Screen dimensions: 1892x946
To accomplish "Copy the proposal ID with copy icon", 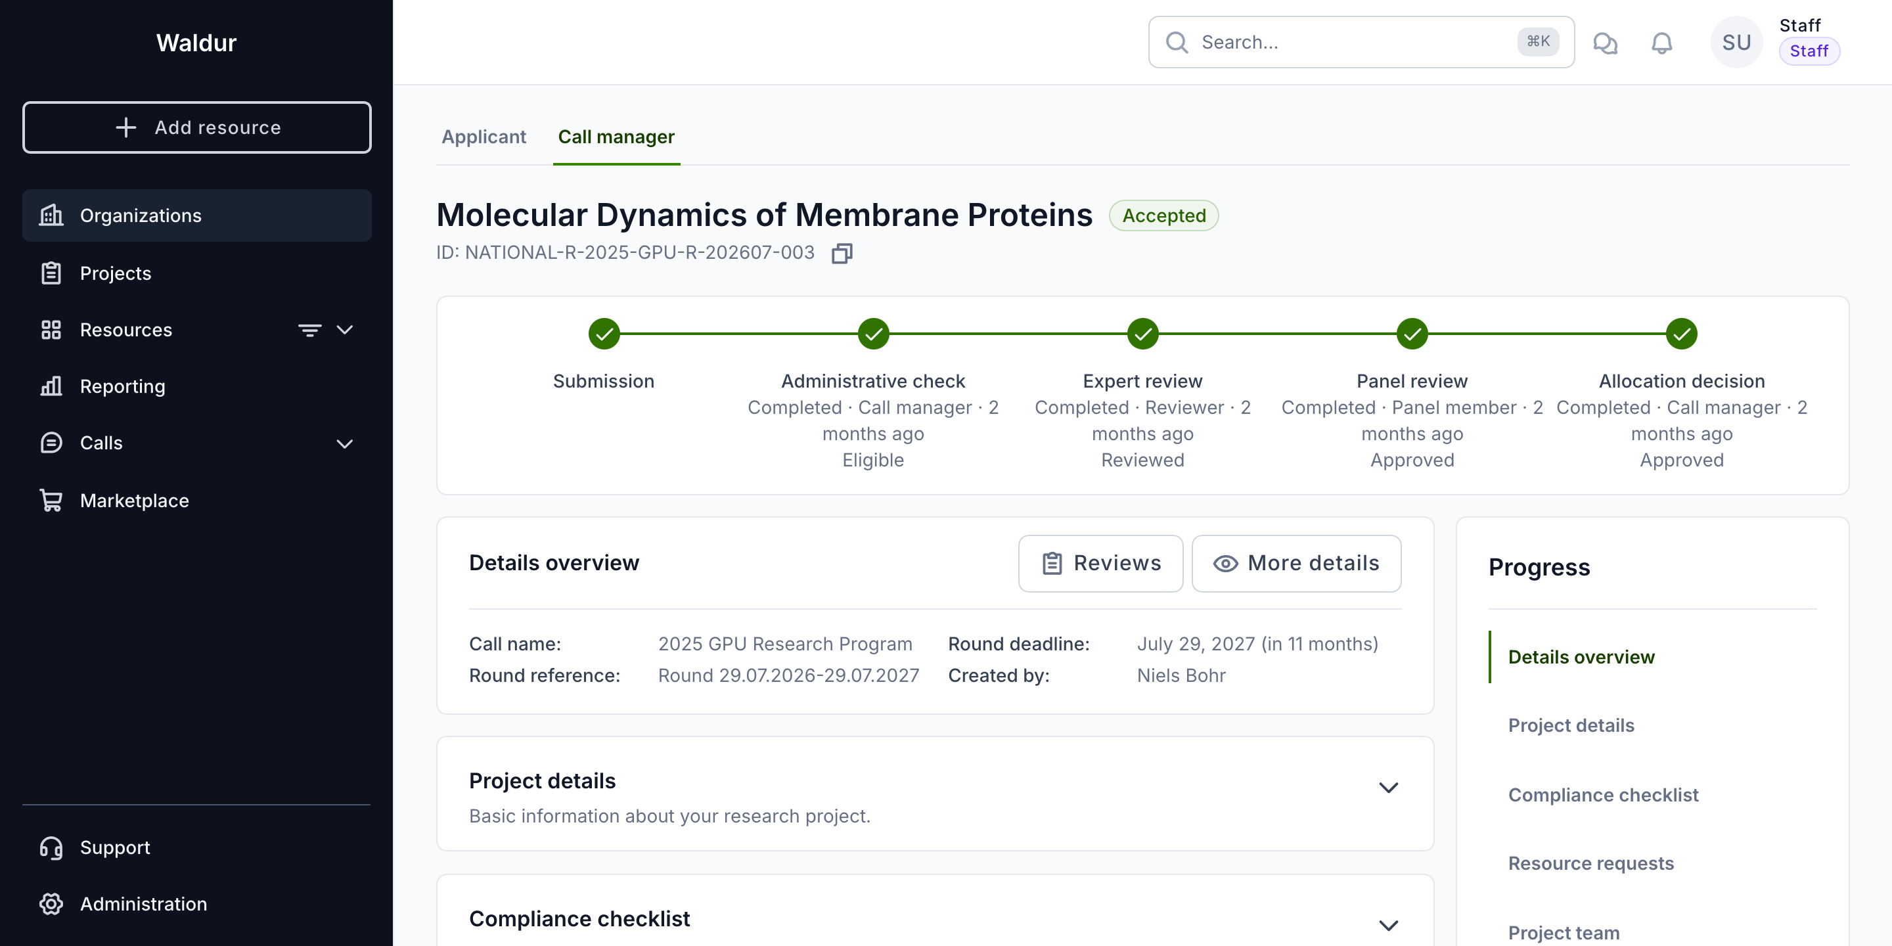I will click(x=842, y=254).
